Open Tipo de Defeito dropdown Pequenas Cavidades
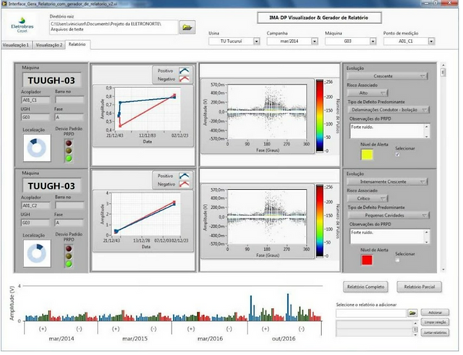Viewport: 463px width, 355px height. click(x=388, y=215)
